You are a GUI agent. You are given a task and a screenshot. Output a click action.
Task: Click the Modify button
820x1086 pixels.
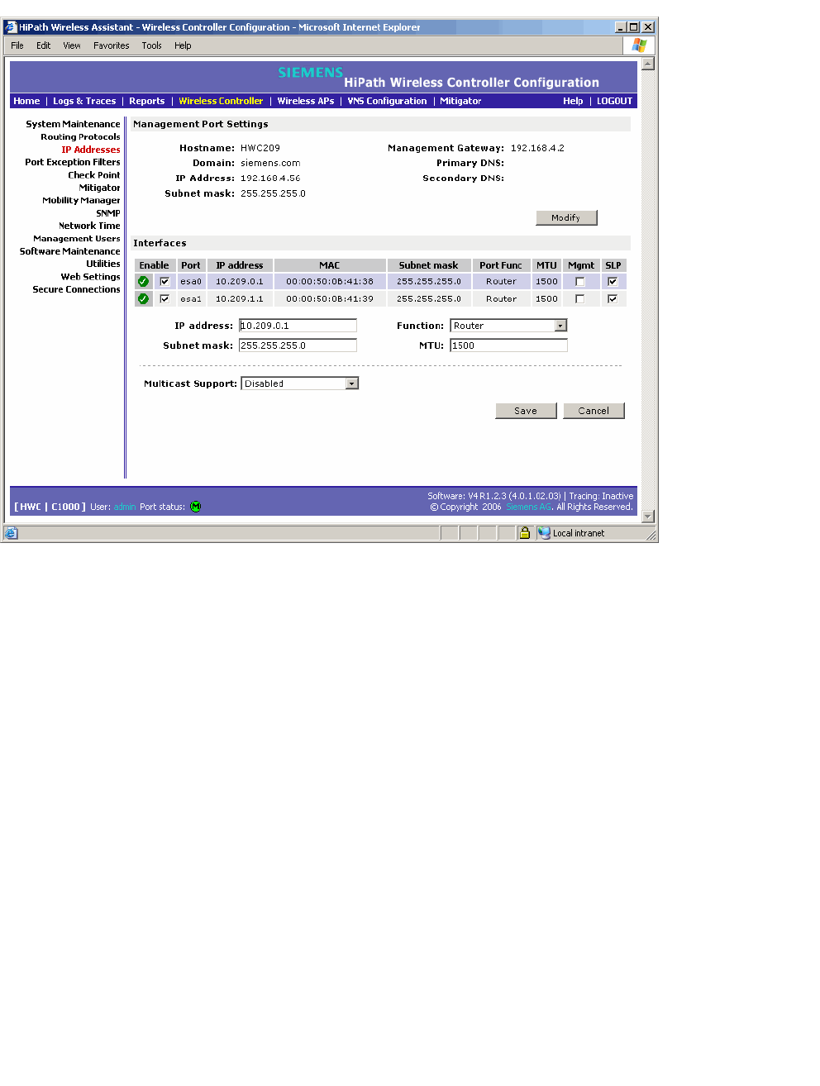click(x=566, y=217)
